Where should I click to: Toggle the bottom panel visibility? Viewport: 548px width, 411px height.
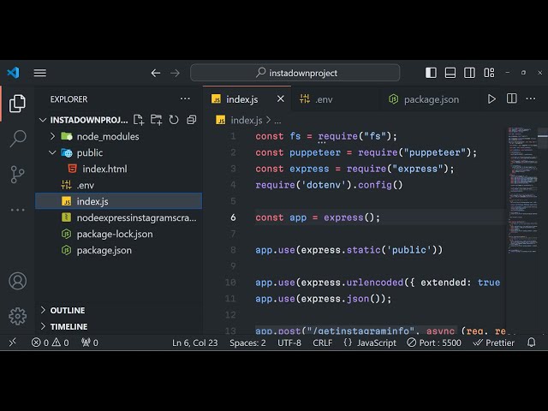click(450, 73)
